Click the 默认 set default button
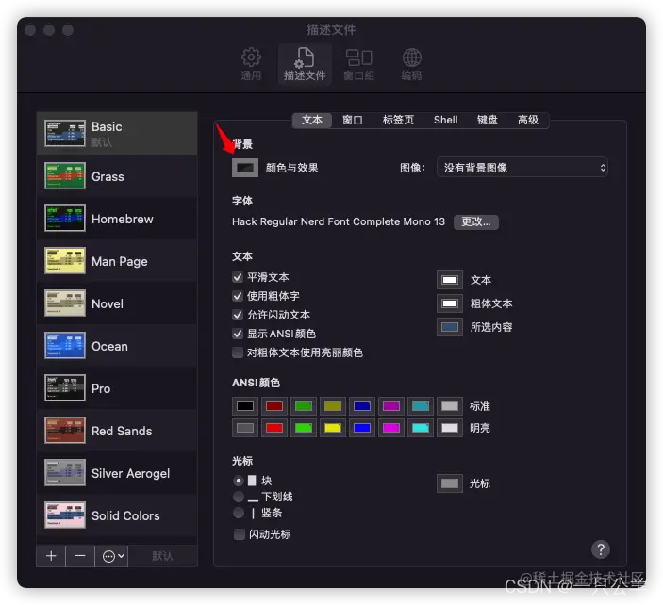 click(163, 556)
